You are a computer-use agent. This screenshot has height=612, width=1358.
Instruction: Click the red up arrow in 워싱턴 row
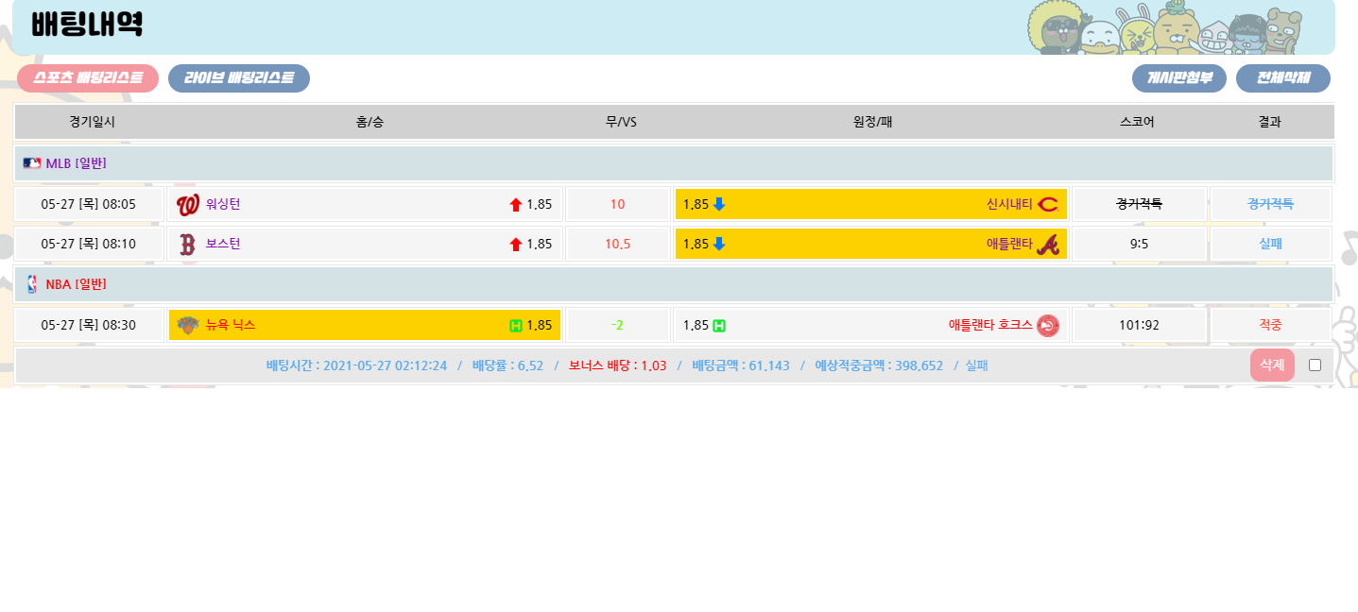(x=516, y=205)
